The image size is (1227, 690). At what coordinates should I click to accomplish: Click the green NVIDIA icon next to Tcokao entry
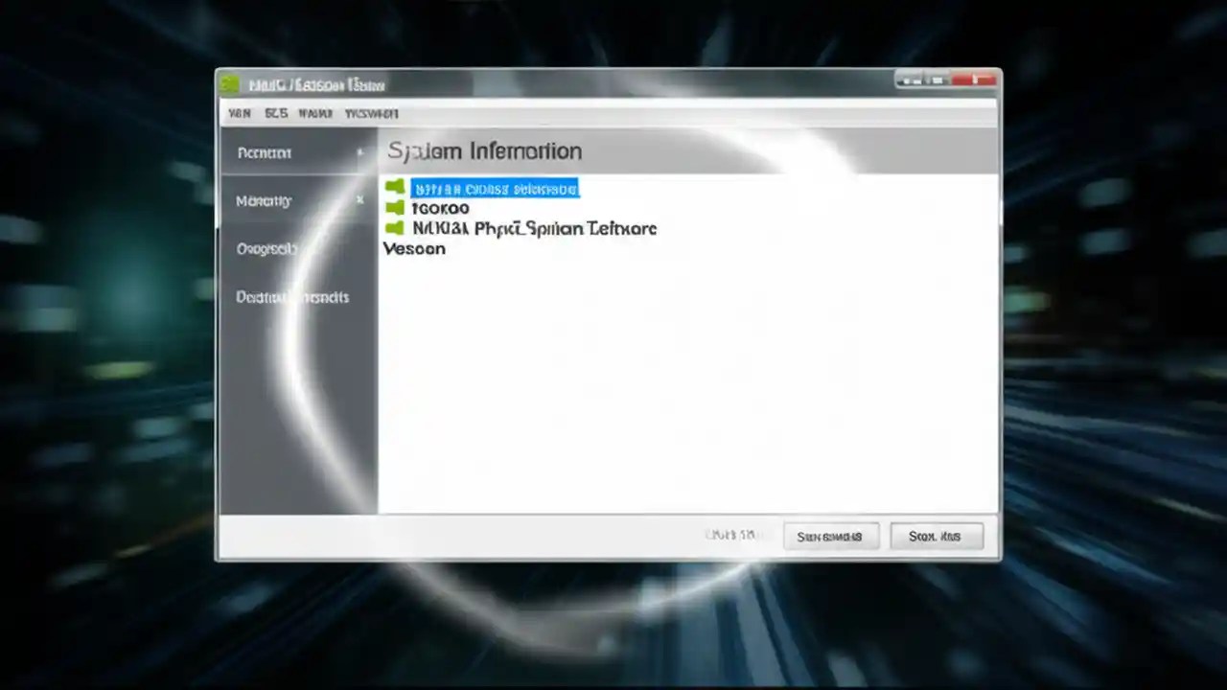pos(395,207)
